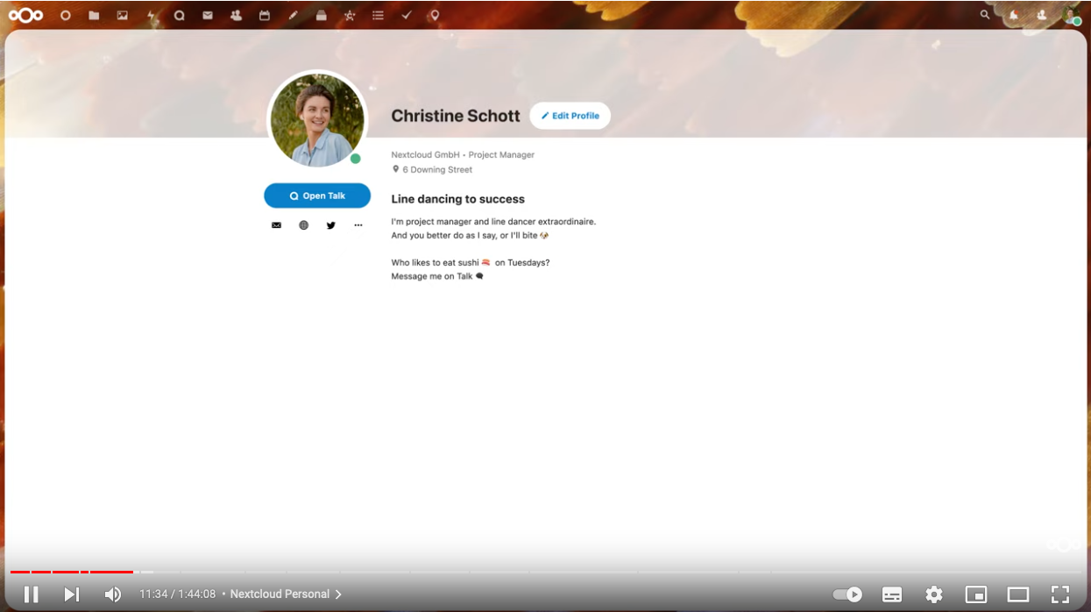Open the Activity lightning bolt icon
Screen dimensions: 1091x612
(x=151, y=15)
